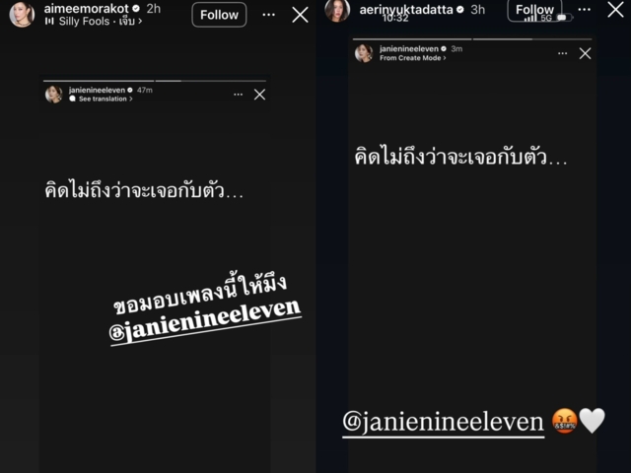Click janienineeleven avatar in left embedded story
The image size is (631, 473).
pos(54,95)
